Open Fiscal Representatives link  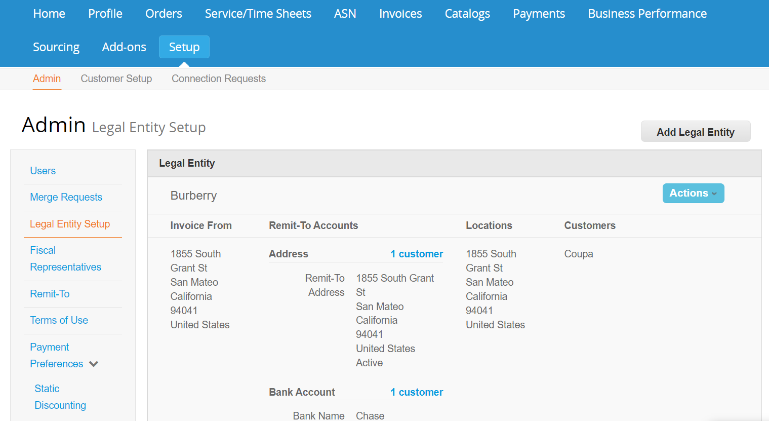[x=66, y=258]
